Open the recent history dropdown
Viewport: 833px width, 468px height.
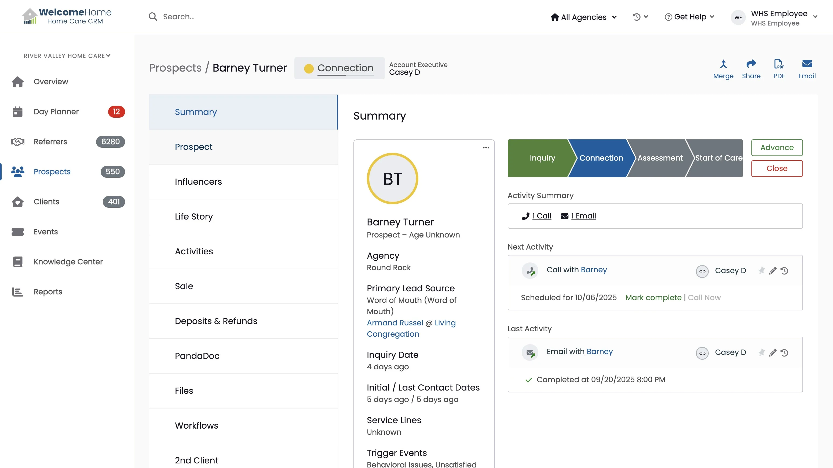[640, 17]
